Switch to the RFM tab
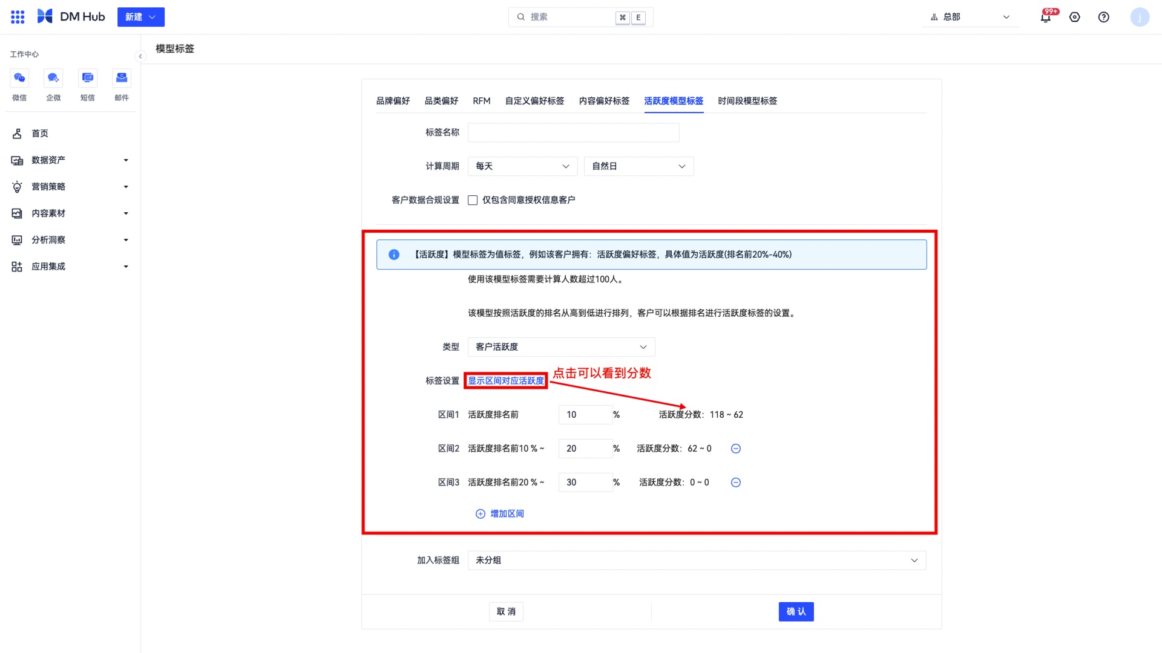The image size is (1162, 653). 482,101
